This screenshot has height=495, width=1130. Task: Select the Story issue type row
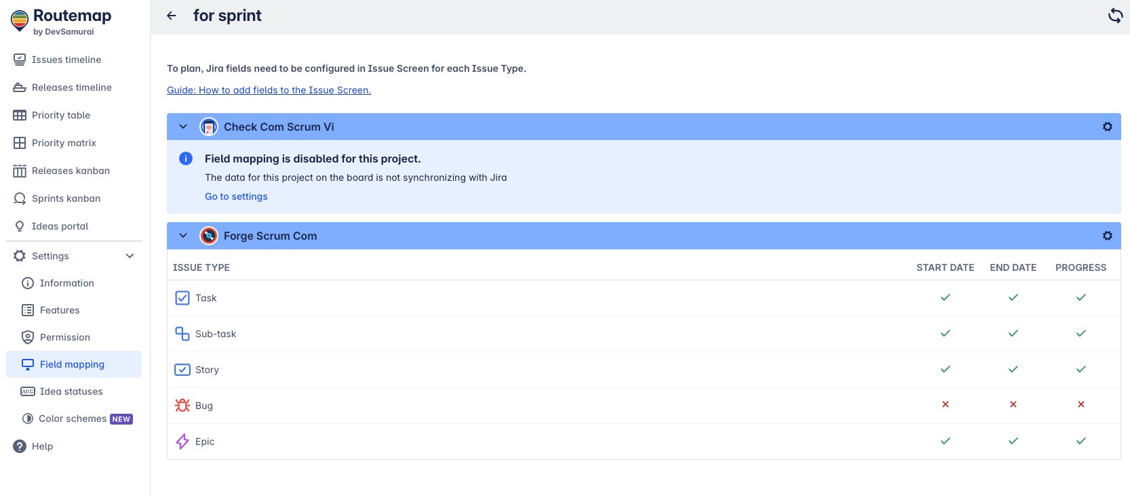207,370
